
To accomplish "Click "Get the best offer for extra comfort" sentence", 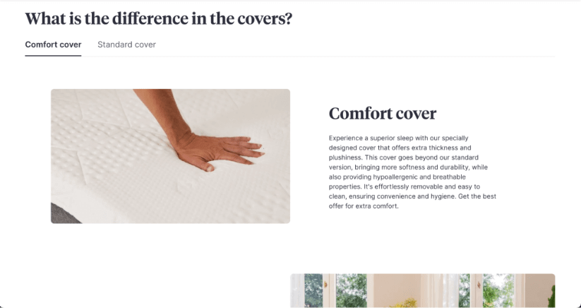I will (x=412, y=201).
